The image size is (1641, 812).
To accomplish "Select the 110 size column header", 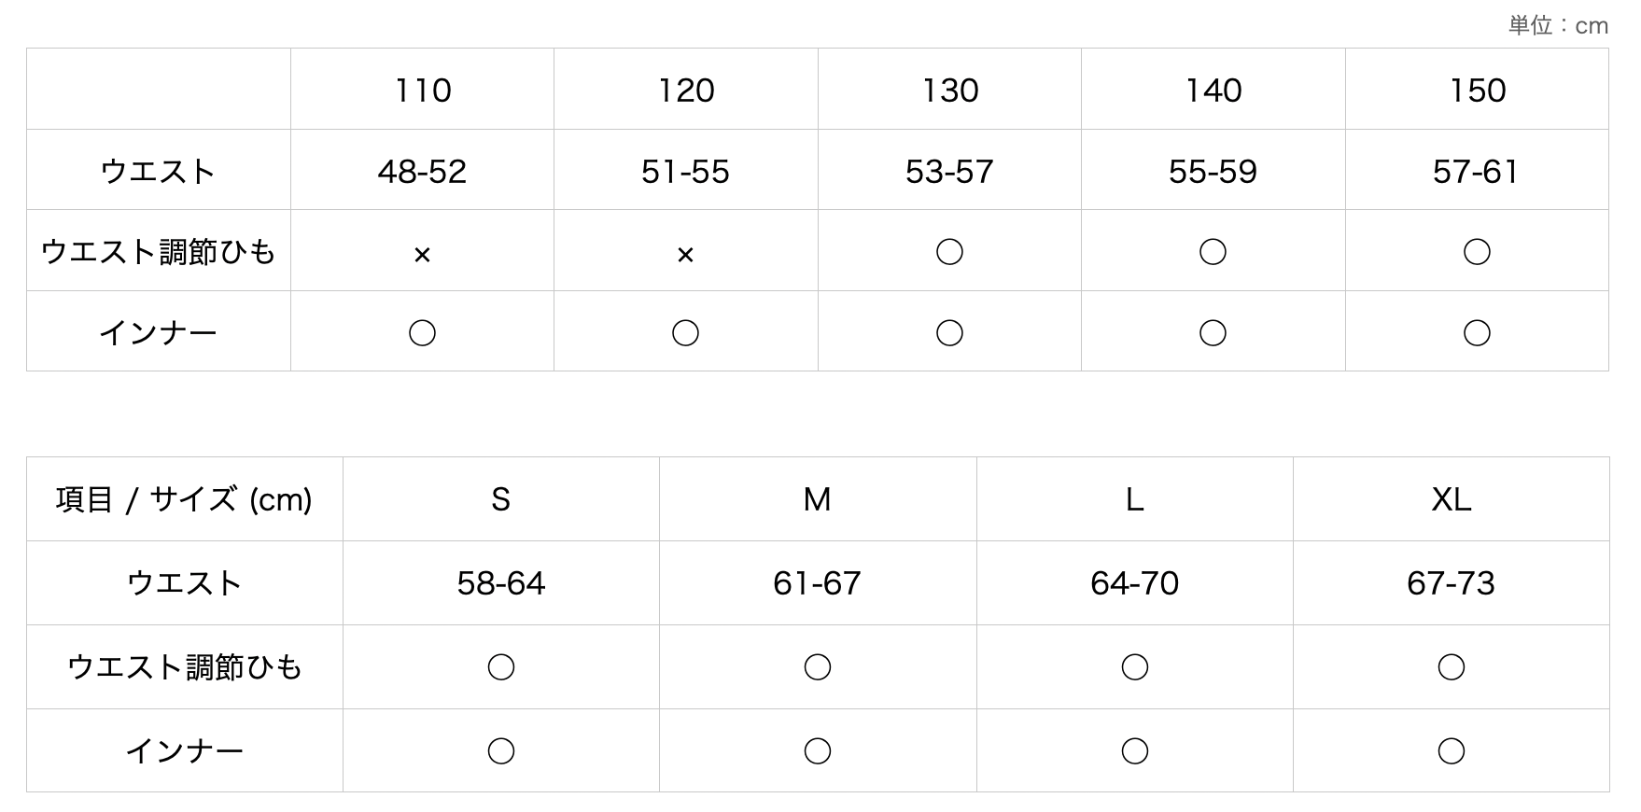I will point(423,91).
